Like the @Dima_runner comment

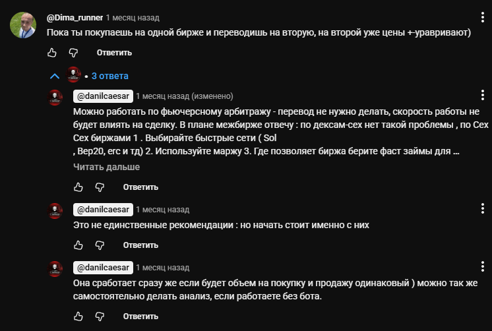click(x=52, y=53)
